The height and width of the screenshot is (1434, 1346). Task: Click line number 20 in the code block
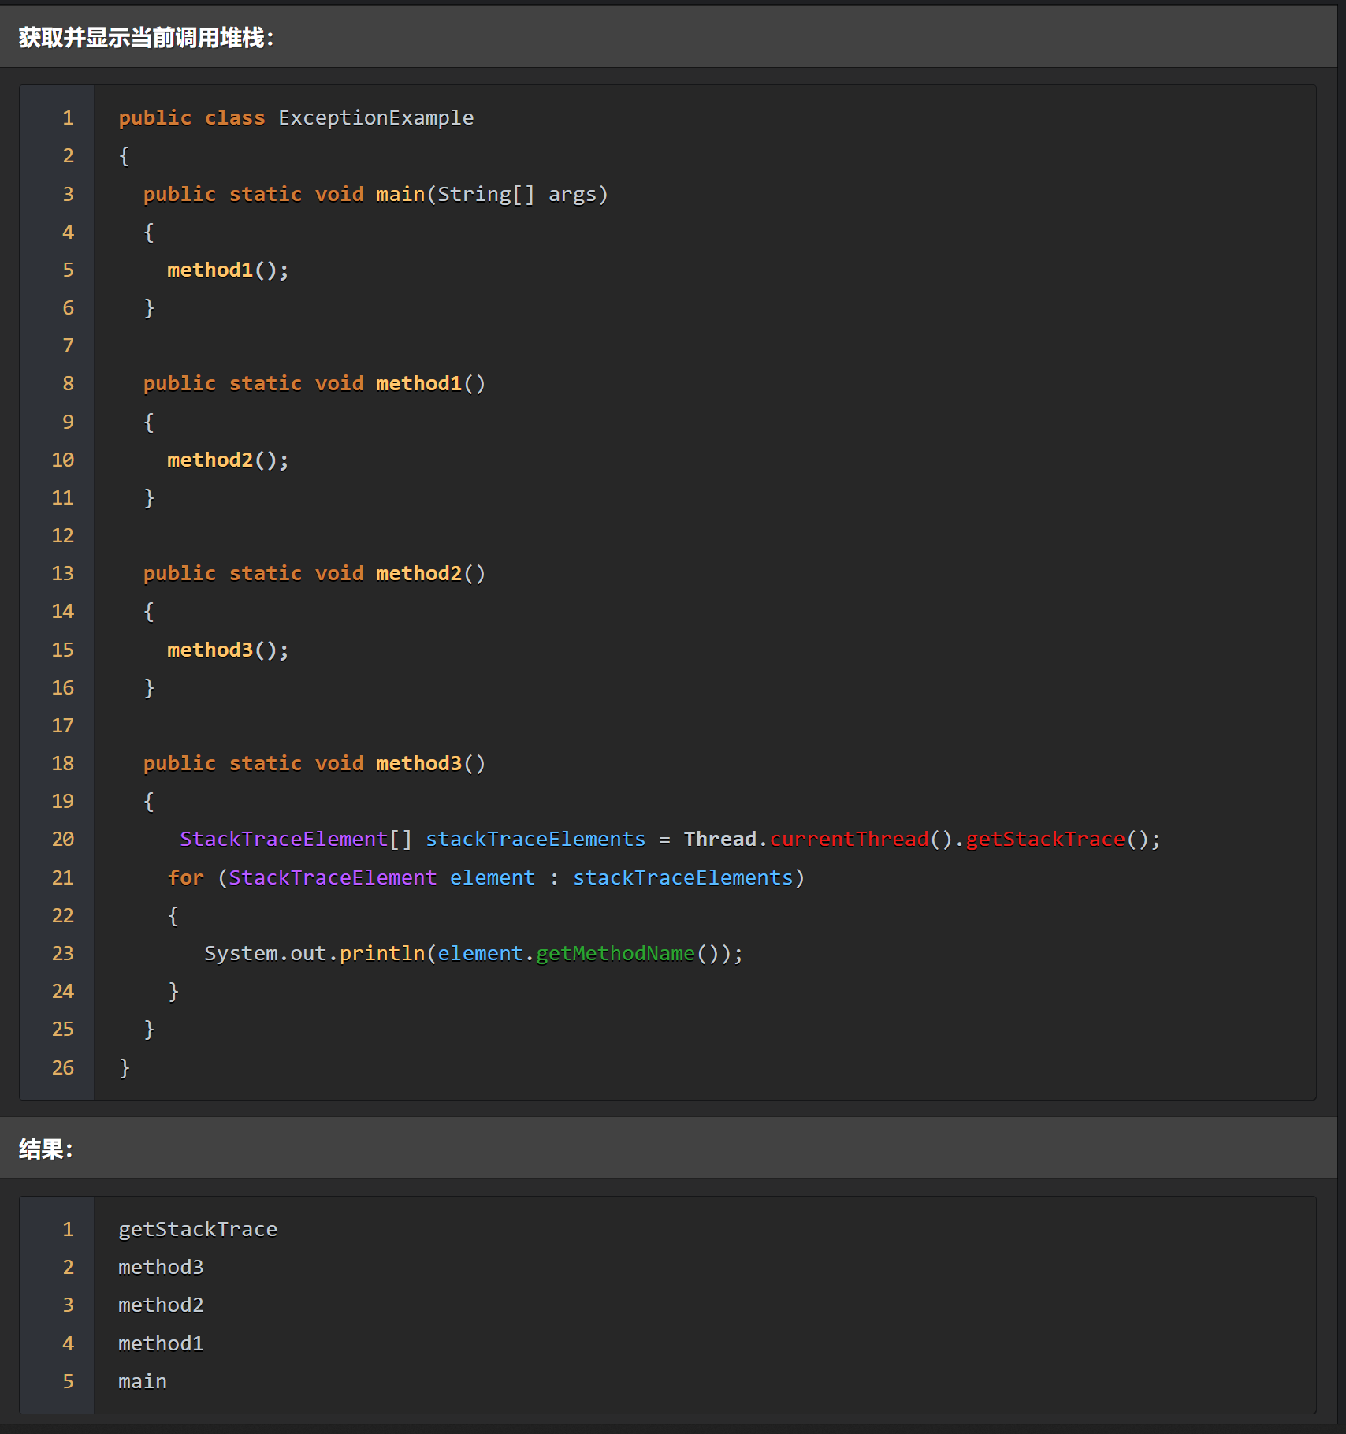point(62,838)
